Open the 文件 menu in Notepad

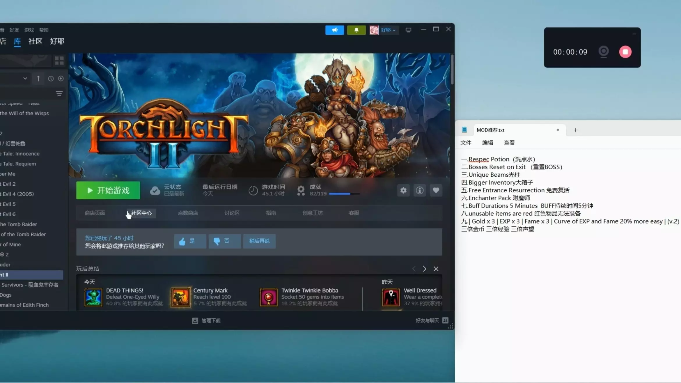pyautogui.click(x=466, y=143)
